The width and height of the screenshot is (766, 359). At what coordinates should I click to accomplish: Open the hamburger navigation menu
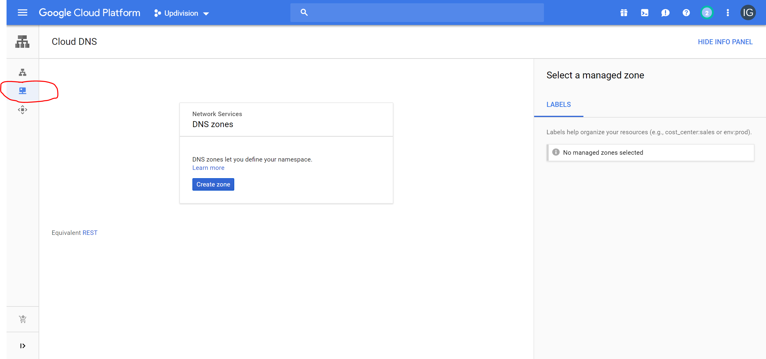(22, 12)
